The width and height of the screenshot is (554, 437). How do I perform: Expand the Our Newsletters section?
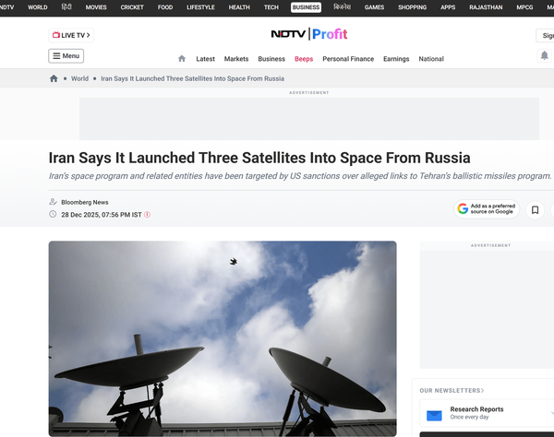click(452, 391)
